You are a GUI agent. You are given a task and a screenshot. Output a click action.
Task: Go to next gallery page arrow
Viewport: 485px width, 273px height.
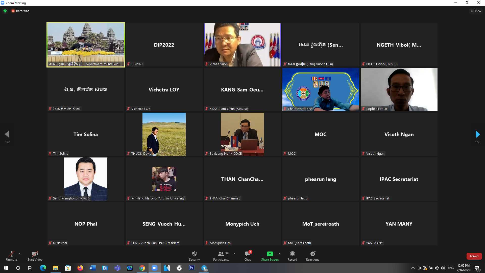coord(477,134)
